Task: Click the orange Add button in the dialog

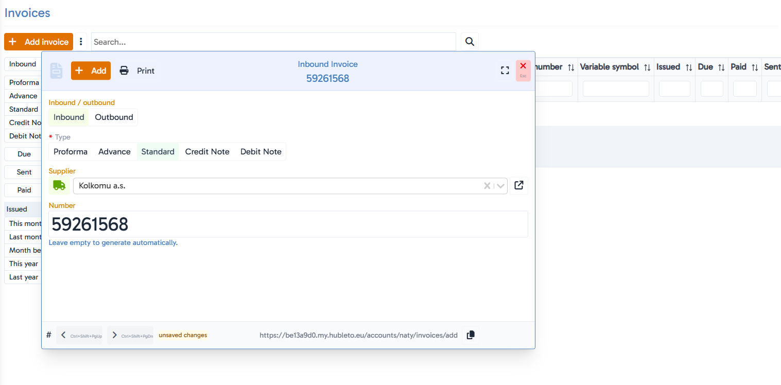Action: click(x=91, y=71)
